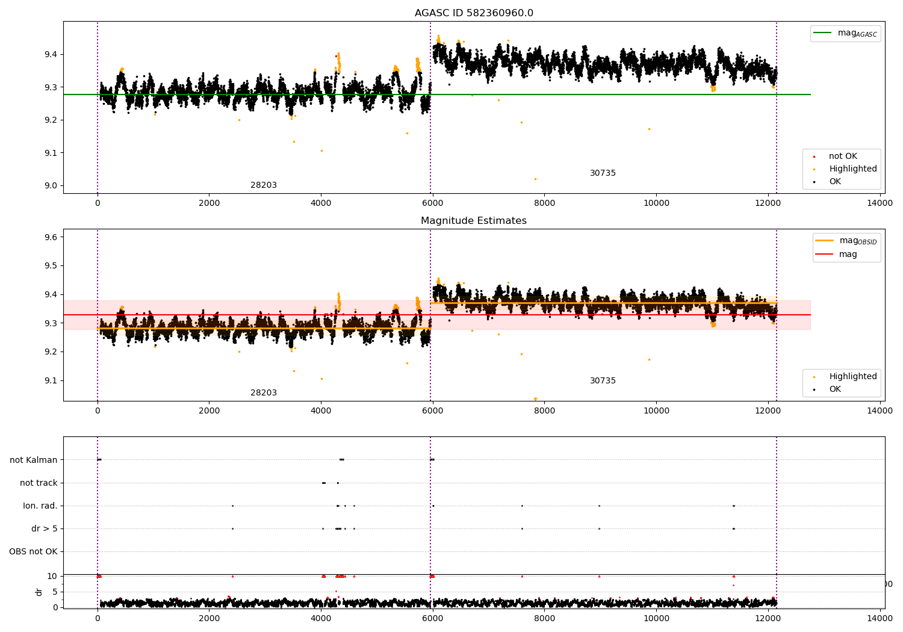
Task: Select the 'not OK' legend entry
Action: pyautogui.click(x=843, y=156)
